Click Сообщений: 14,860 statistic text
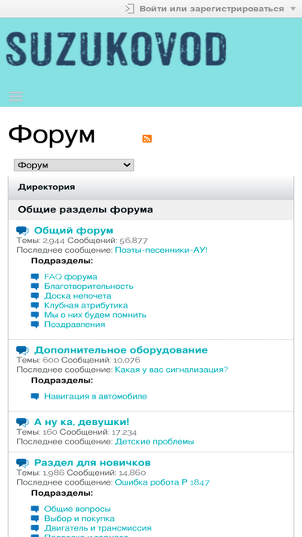Screen dimensions: 302x537 pyautogui.click(x=106, y=473)
